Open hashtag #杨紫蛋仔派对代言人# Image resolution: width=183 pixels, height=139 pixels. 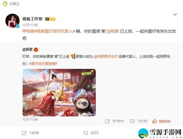55,31
